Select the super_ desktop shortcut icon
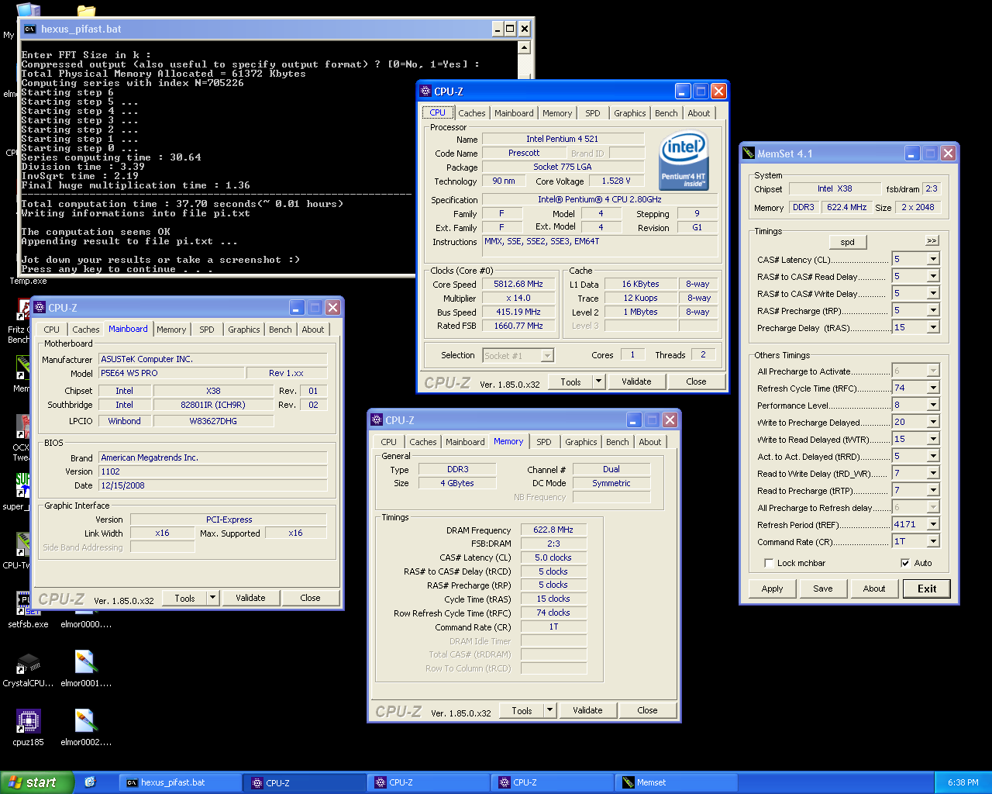The image size is (992, 794). click(23, 486)
